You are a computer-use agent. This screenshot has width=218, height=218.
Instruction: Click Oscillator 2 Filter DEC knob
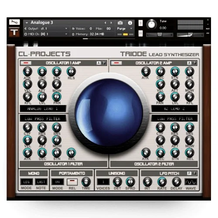point(160,153)
